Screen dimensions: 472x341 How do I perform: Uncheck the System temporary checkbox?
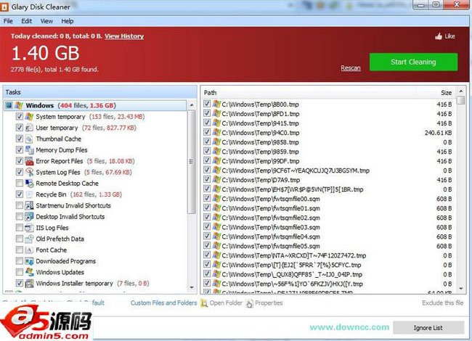click(x=20, y=117)
